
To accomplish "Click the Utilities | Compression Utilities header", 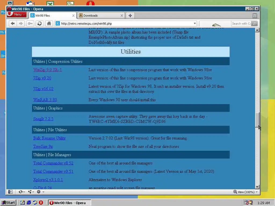I will pos(131,61).
